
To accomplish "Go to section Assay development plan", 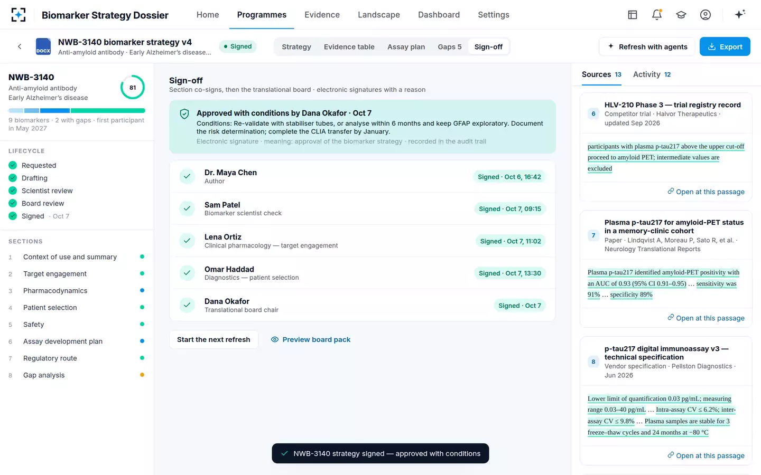I will [77, 341].
